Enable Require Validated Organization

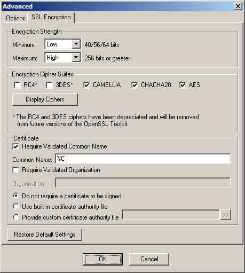tap(15, 170)
